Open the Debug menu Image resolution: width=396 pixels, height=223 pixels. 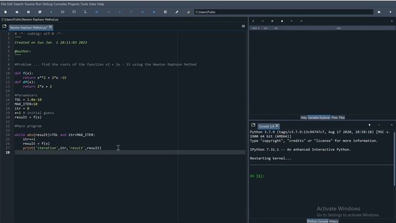[x=48, y=4]
